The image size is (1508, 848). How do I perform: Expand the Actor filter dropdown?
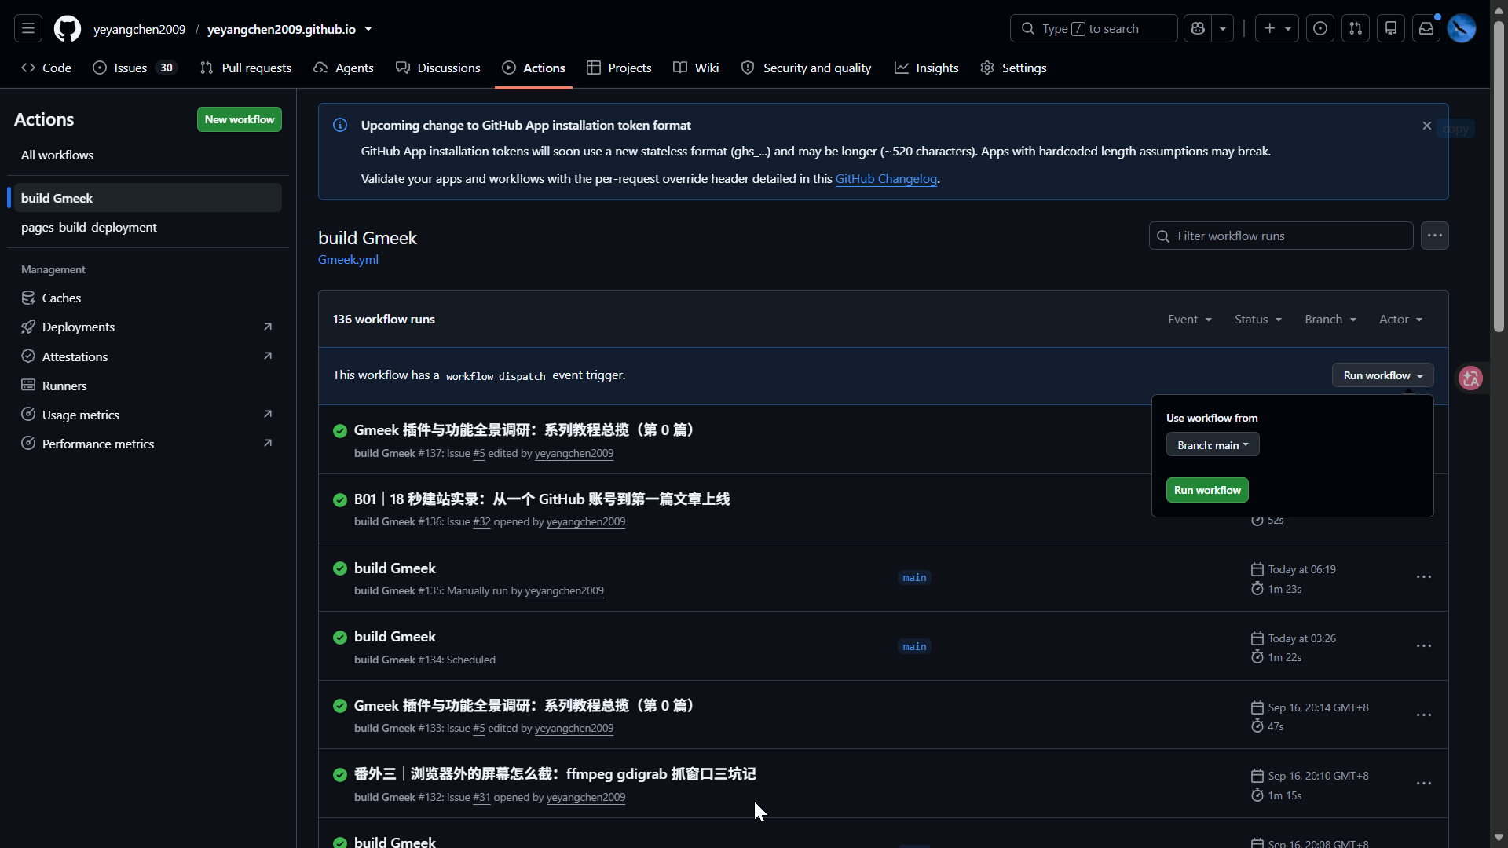point(1400,320)
